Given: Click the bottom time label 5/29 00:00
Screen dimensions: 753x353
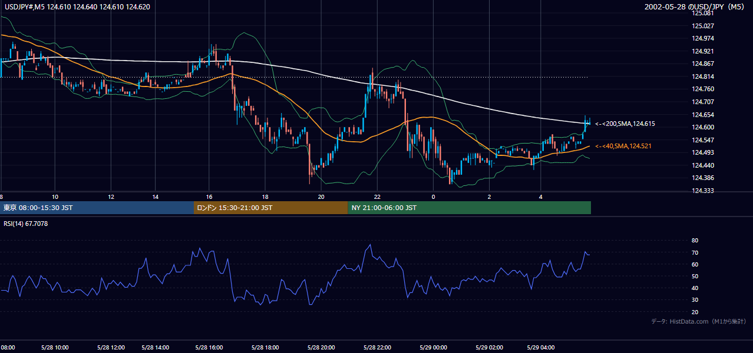Looking at the screenshot, I should tap(432, 348).
